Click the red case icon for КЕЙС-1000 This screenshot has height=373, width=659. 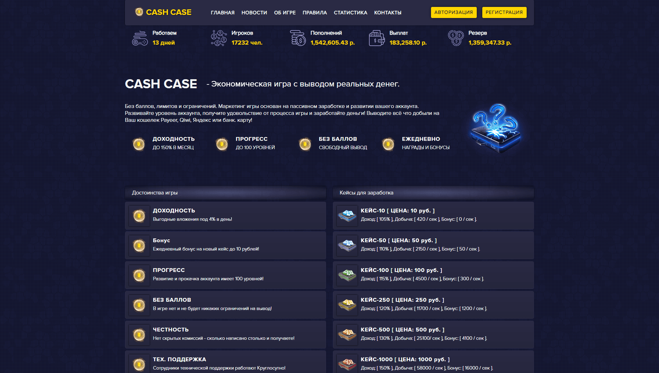tap(347, 363)
